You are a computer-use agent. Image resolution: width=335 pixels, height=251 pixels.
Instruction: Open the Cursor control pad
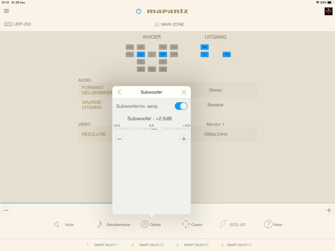coord(186,224)
